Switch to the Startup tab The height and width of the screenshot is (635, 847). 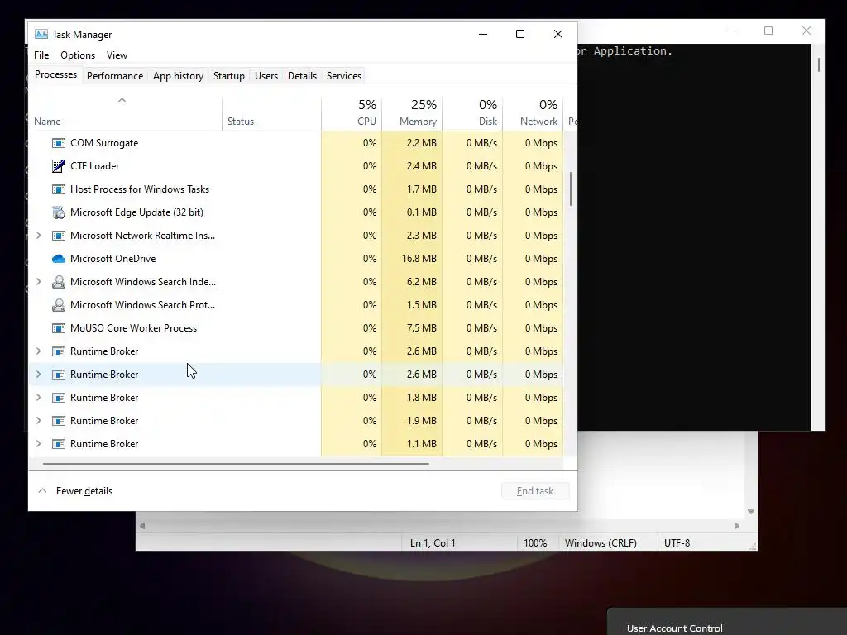pyautogui.click(x=229, y=76)
